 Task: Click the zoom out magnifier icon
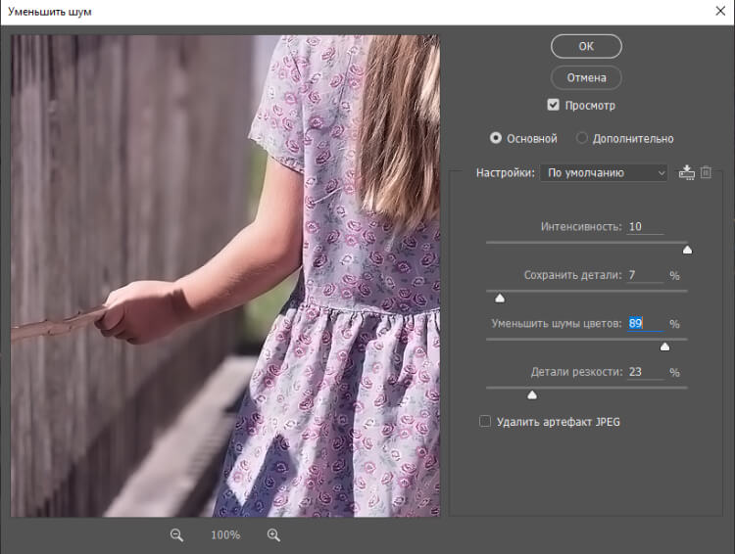pos(177,535)
